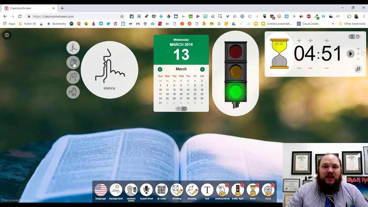Close the worksymbols widget from dock
This screenshot has height=207, width=368.
[x=227, y=185]
